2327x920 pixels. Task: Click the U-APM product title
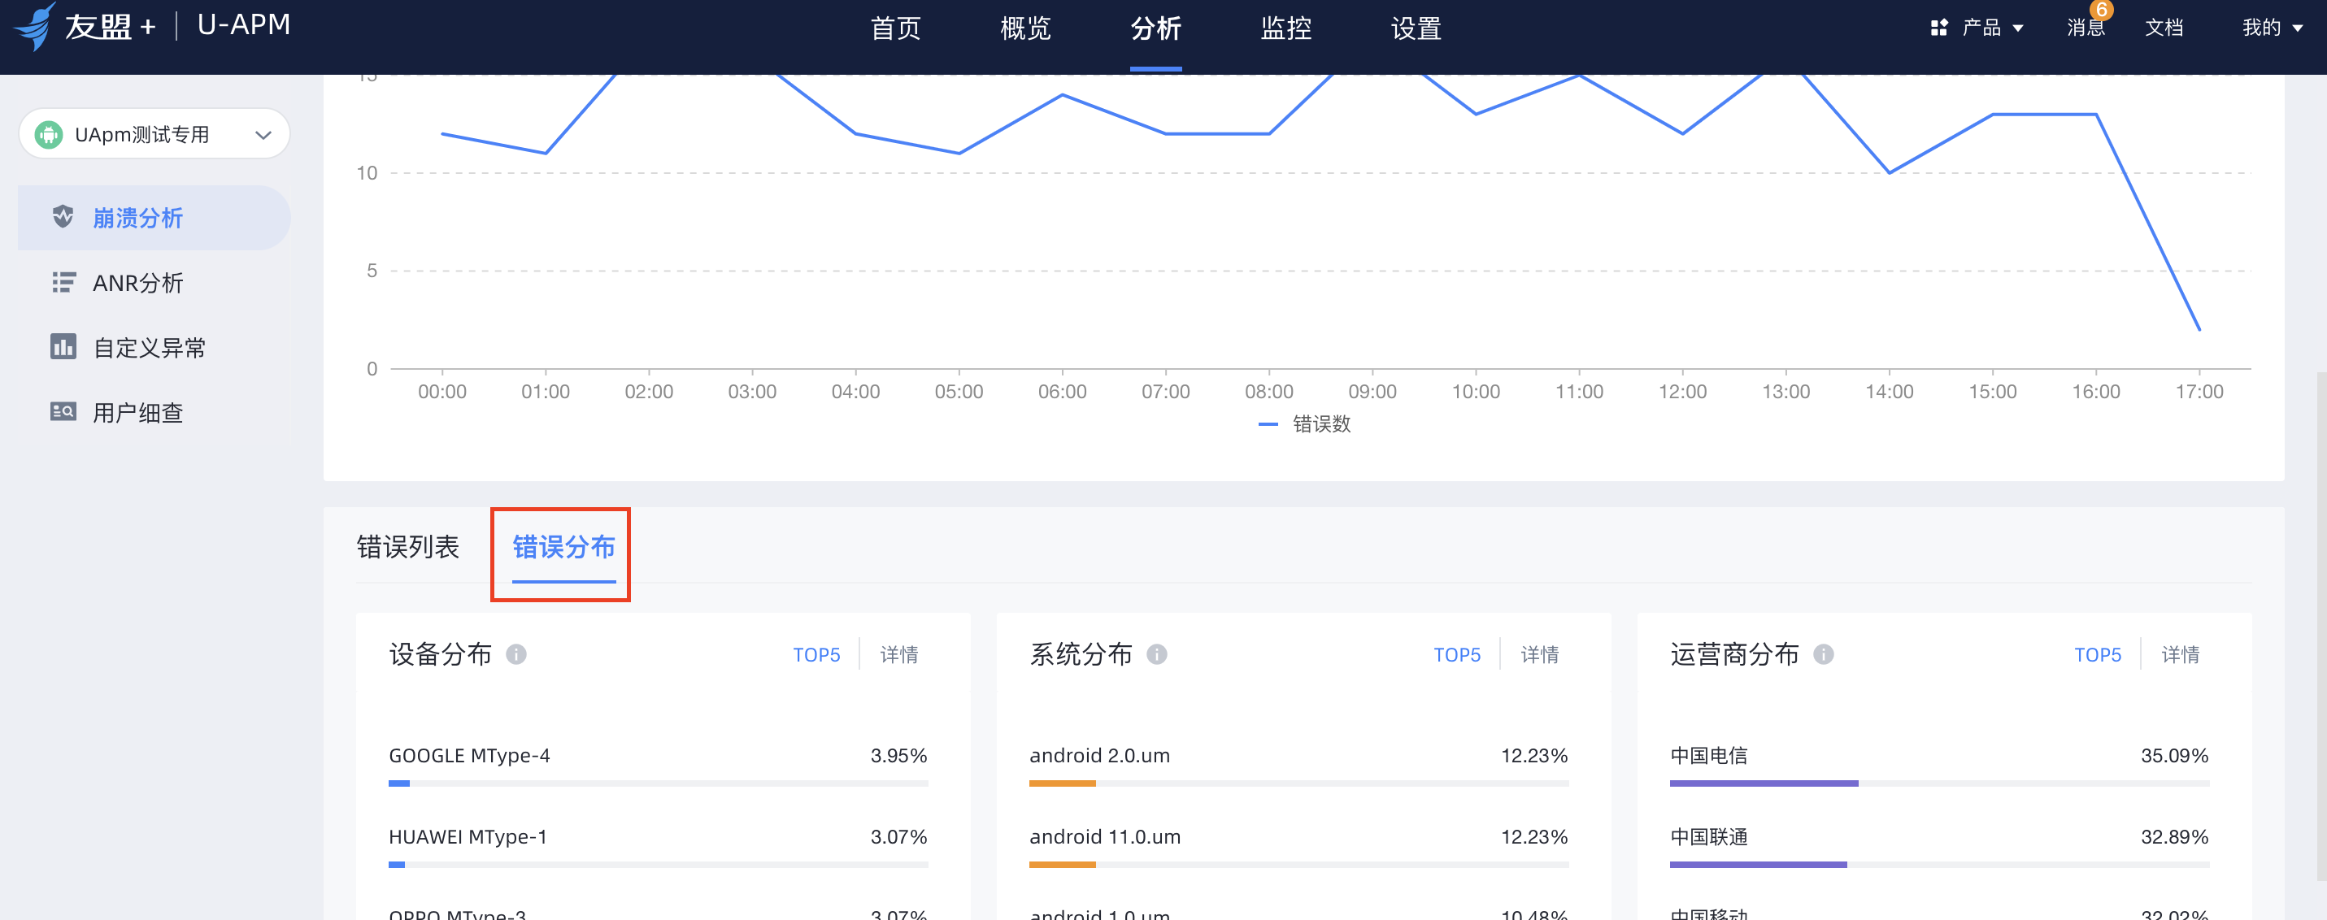[x=244, y=25]
